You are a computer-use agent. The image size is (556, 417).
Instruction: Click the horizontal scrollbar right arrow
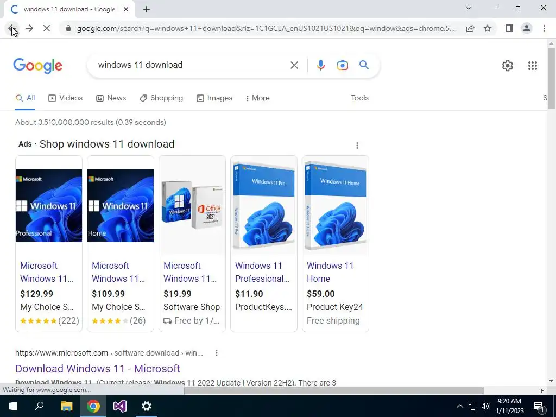pos(542,390)
